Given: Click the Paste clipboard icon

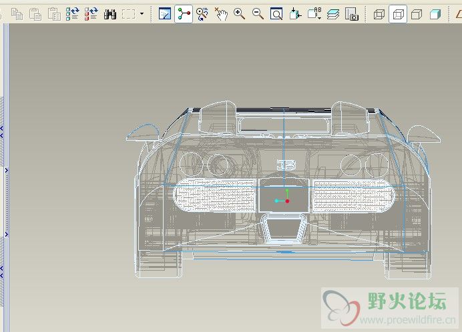Looking at the screenshot, I should (x=35, y=14).
